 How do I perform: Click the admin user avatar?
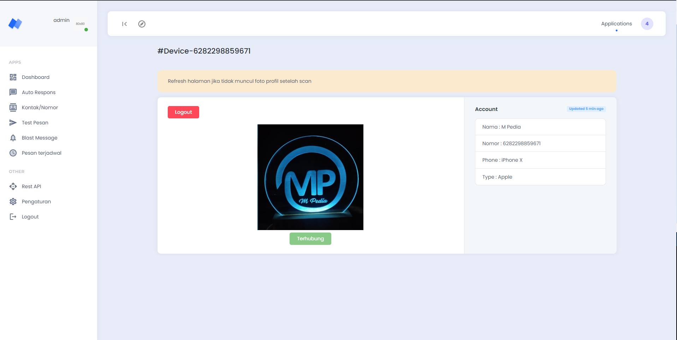pos(81,24)
